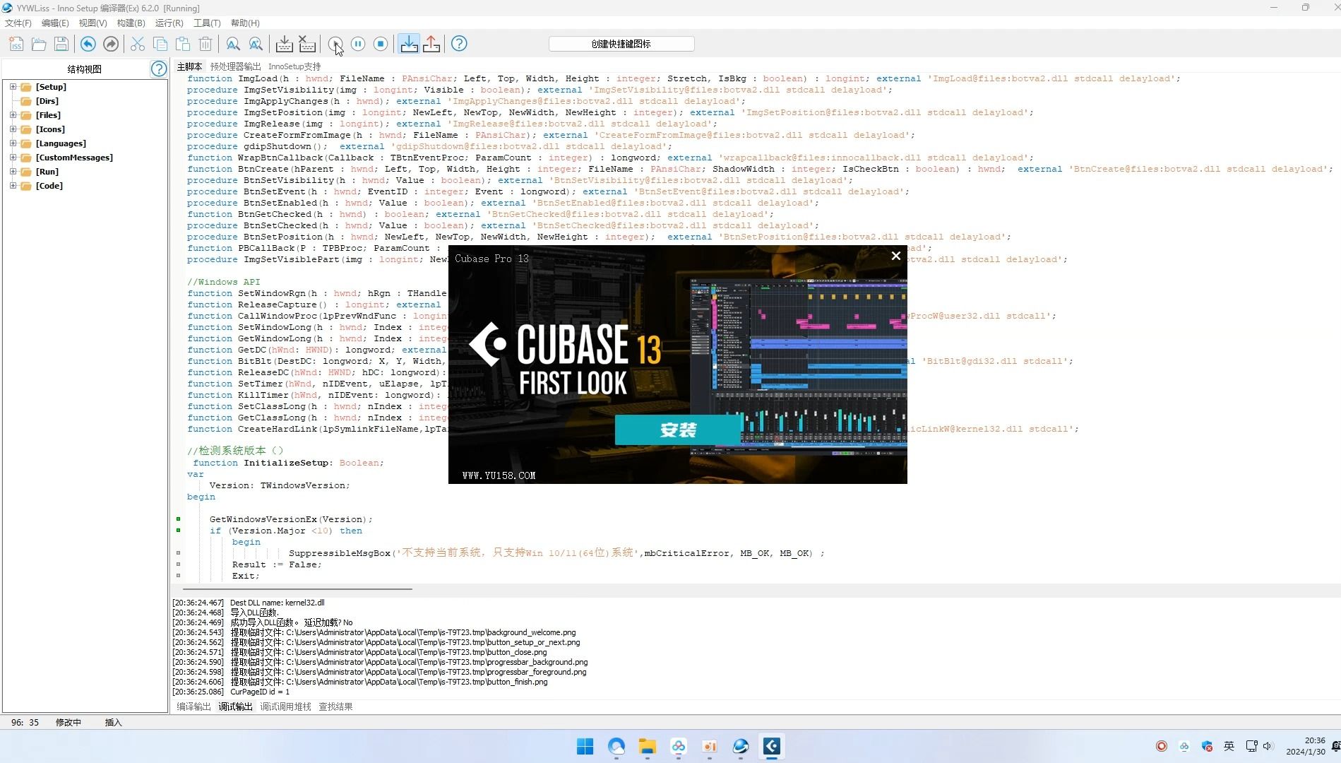
Task: Compile the script with the compile icon
Action: [x=284, y=44]
